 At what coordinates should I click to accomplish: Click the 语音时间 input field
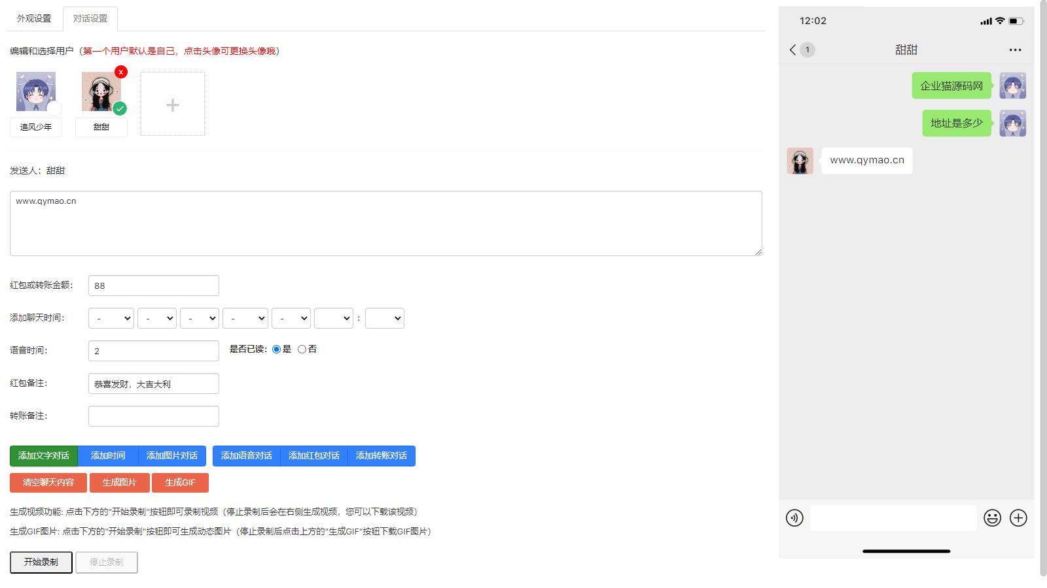(x=154, y=351)
